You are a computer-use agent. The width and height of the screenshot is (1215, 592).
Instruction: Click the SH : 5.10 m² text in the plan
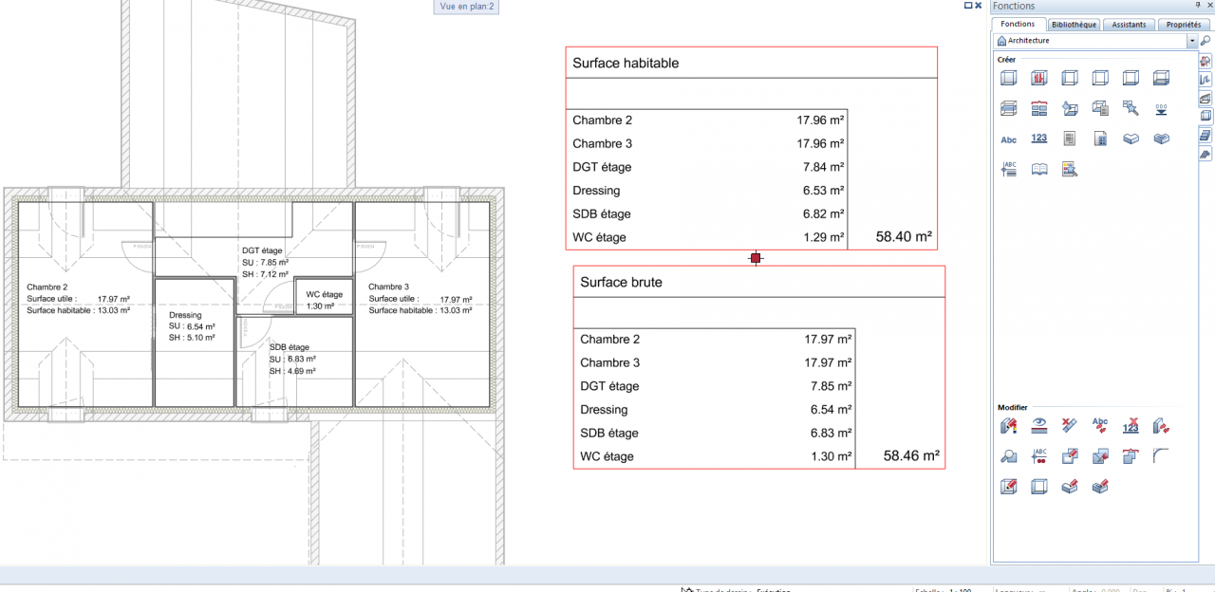tap(192, 337)
